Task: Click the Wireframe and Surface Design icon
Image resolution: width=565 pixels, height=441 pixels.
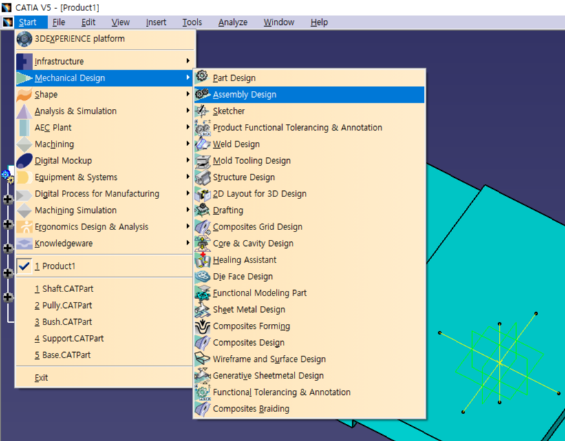Action: coord(202,359)
